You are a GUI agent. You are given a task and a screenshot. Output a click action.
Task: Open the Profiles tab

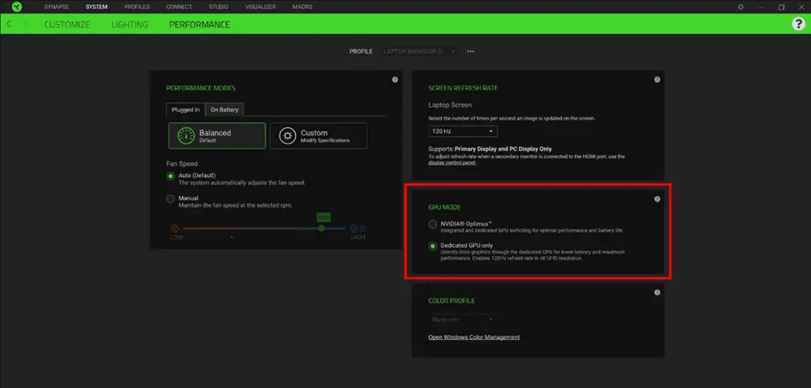pos(137,7)
